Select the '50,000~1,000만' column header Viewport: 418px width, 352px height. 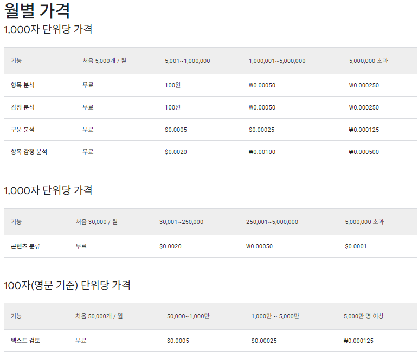[x=188, y=316]
